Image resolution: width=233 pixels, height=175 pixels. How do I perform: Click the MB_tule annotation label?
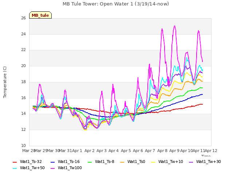[40, 15]
